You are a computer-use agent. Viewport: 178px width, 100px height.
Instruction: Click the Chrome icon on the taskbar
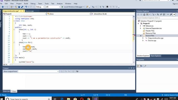click(x=88, y=99)
